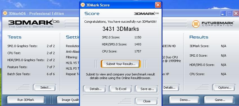The width and height of the screenshot is (239, 106).
Task: Open test selection with Select... button
Action: (46, 87)
